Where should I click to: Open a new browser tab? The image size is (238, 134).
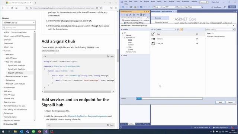(x=35, y=3)
